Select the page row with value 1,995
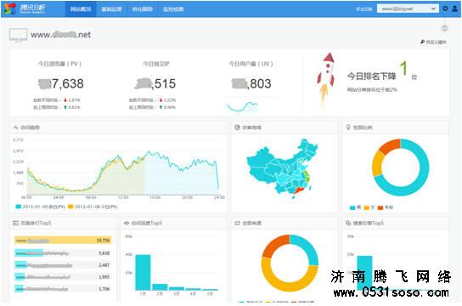The width and height of the screenshot is (462, 306). (63, 277)
